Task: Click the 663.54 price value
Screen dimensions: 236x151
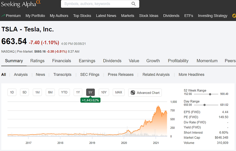Action: coord(14,41)
